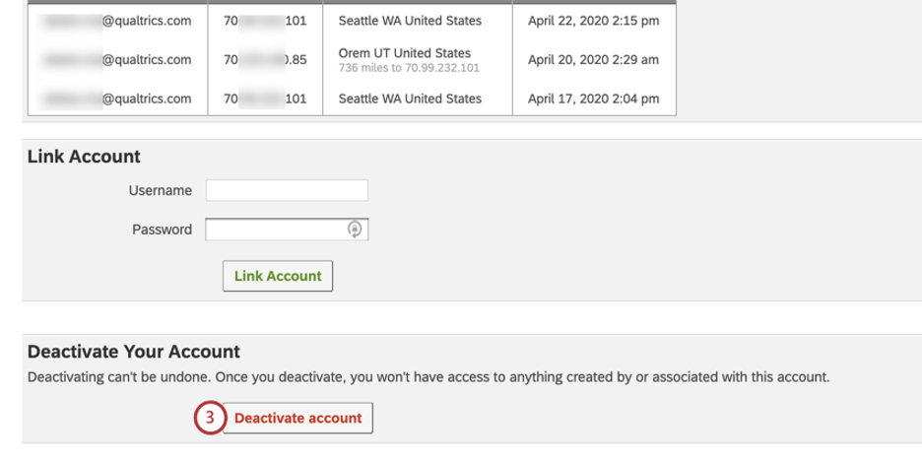Click the deactivation warning text

428,377
